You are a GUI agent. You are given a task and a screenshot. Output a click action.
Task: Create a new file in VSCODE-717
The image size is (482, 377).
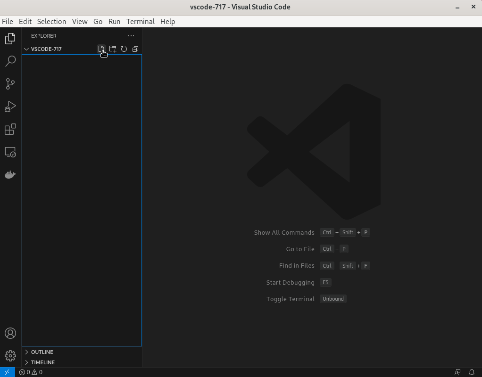pos(101,49)
